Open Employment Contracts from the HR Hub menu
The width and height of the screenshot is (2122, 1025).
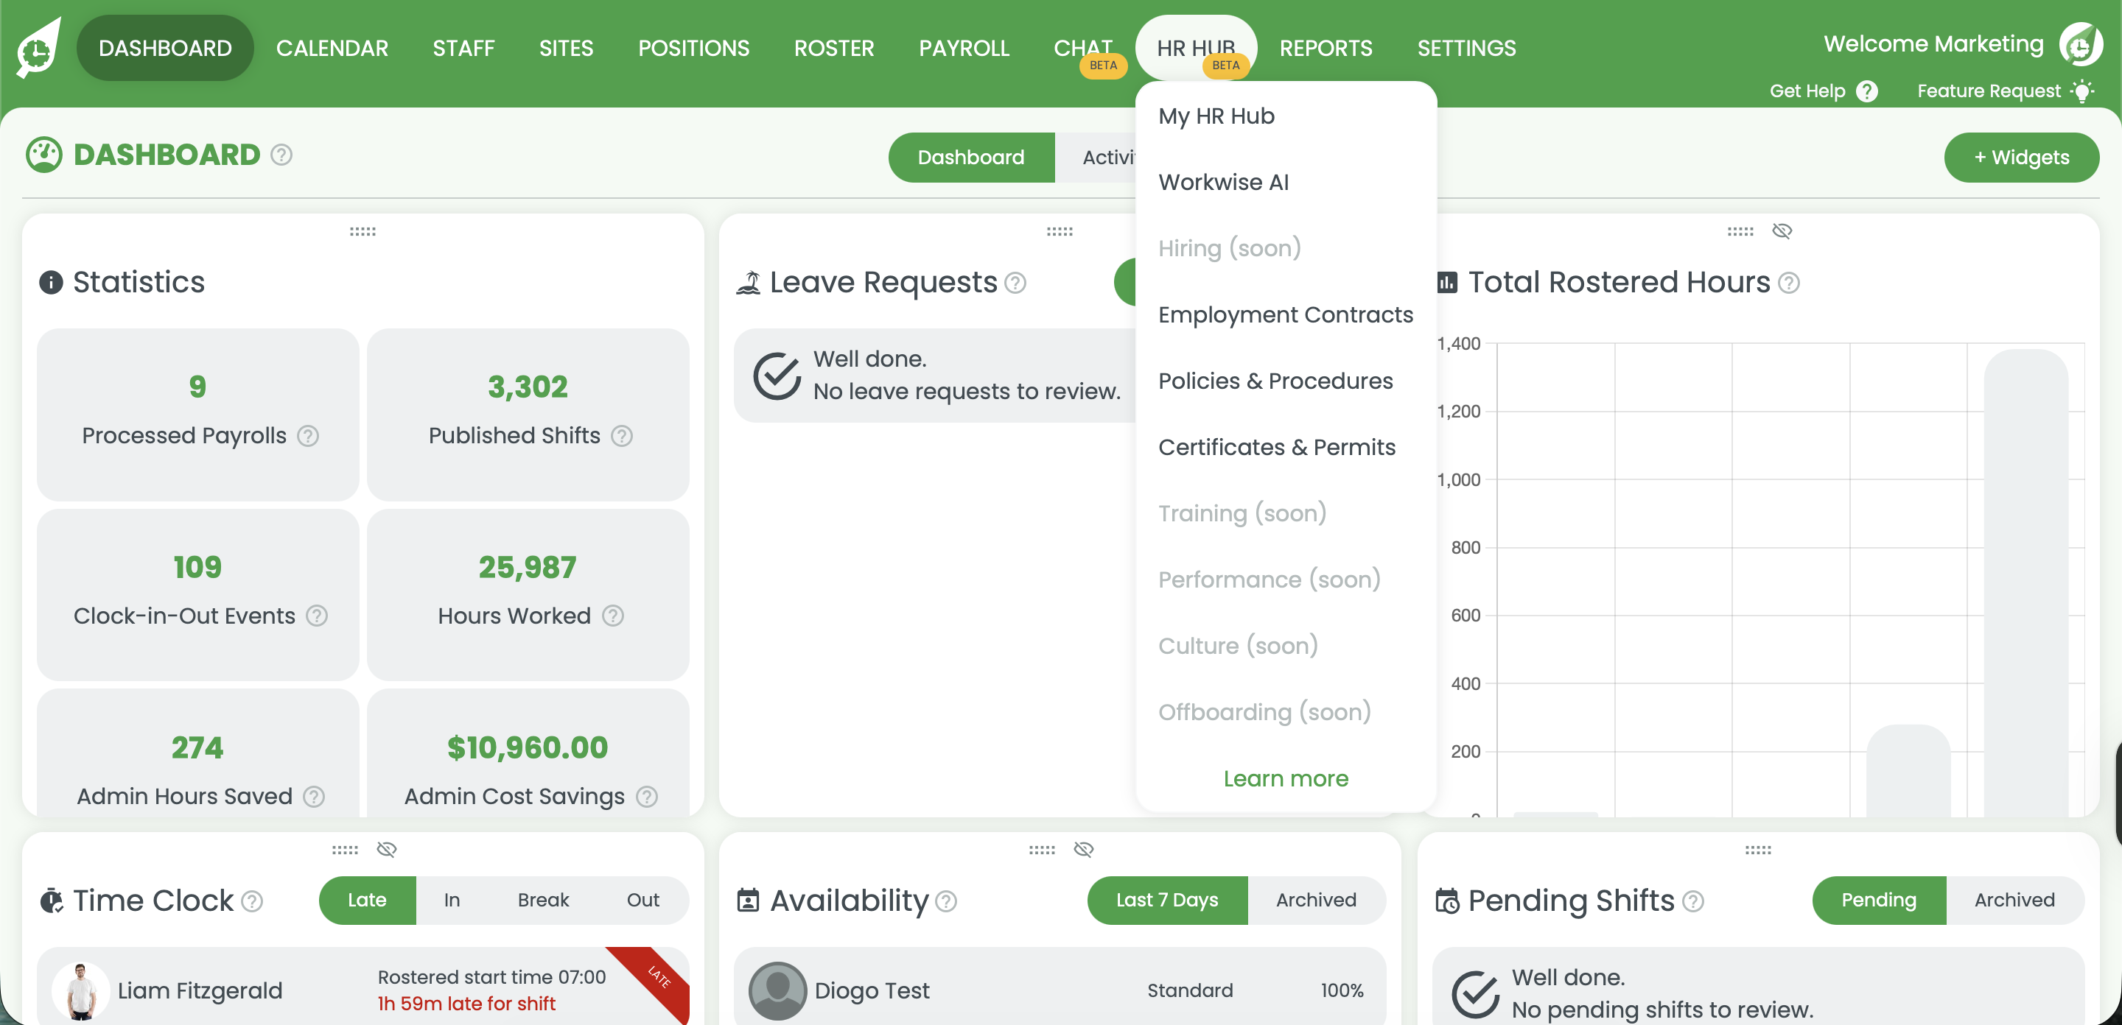pos(1285,314)
